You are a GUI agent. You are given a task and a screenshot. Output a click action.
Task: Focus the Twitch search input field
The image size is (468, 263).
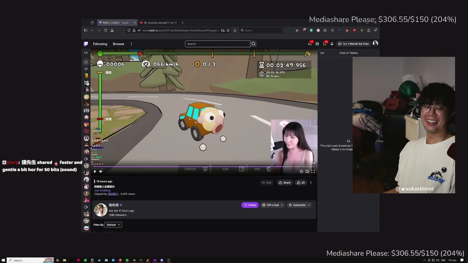click(x=218, y=44)
